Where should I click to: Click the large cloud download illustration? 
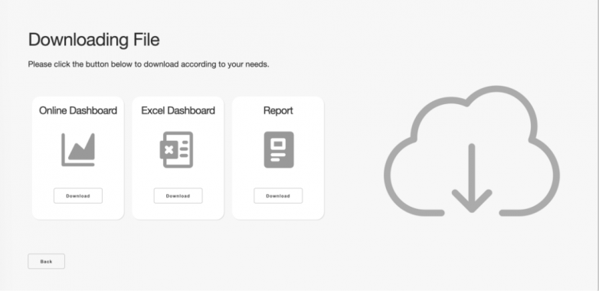(472, 151)
